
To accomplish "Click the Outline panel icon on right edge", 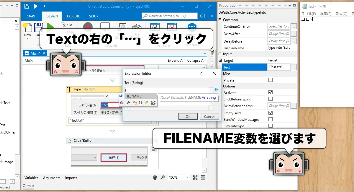I will click(x=212, y=53).
